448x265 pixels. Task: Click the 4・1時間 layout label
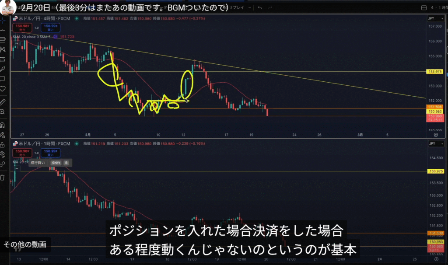pos(439,8)
